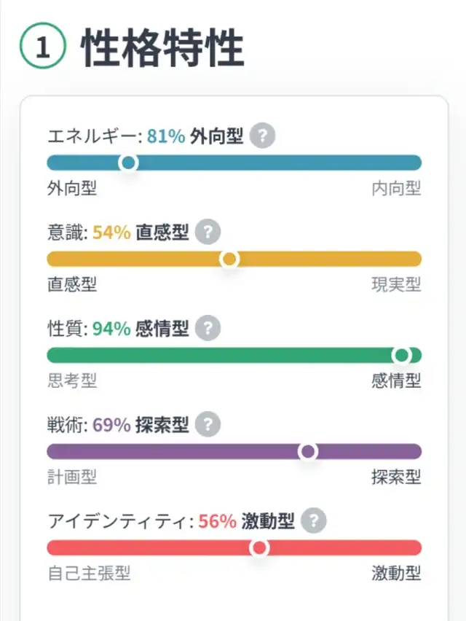Click the 計画型 label under purple bar
466x621 pixels.
pyautogui.click(x=72, y=477)
